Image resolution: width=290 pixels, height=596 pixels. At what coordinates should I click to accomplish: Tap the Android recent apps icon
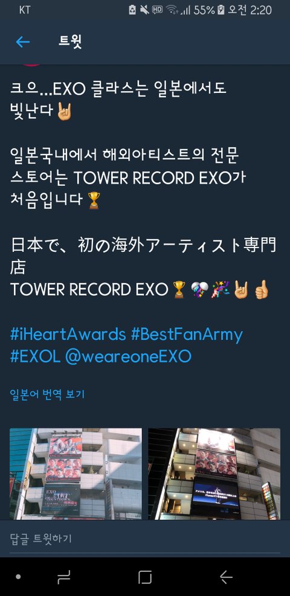pyautogui.click(x=64, y=577)
